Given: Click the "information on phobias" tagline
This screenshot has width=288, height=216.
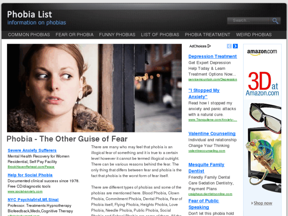Looking at the screenshot, I should [36, 23].
